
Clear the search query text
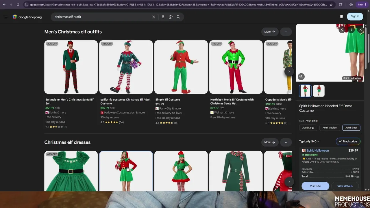click(x=153, y=17)
